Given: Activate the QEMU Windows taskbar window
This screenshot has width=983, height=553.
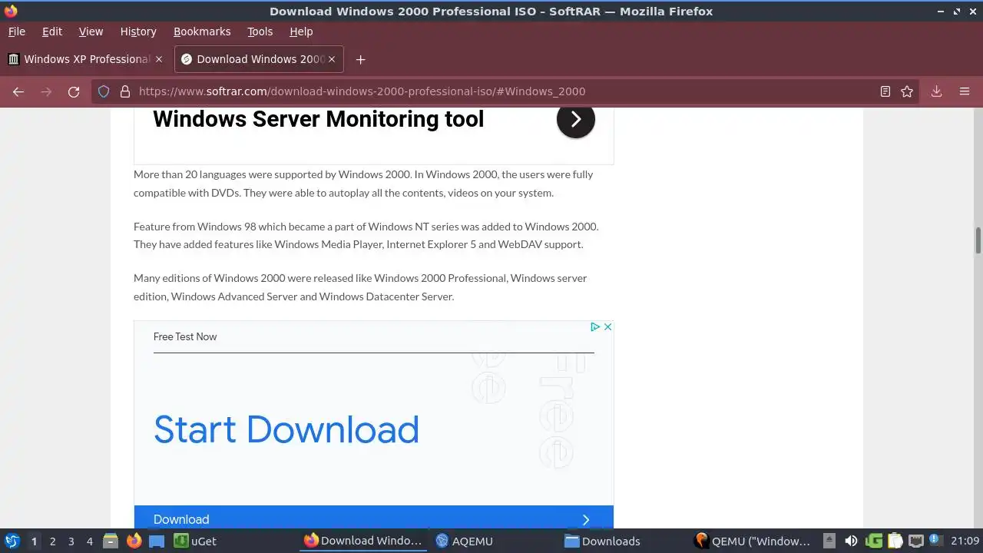Looking at the screenshot, I should [753, 541].
